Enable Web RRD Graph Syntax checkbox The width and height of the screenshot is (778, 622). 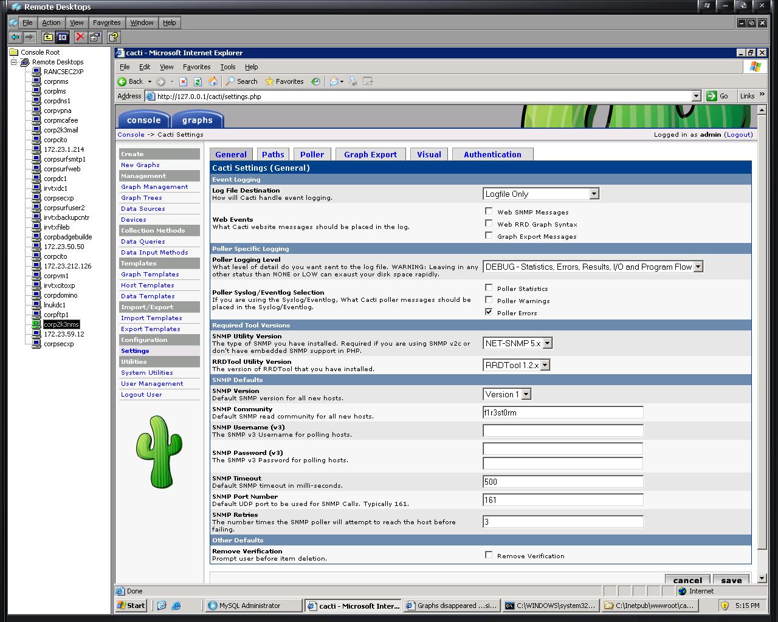[489, 224]
